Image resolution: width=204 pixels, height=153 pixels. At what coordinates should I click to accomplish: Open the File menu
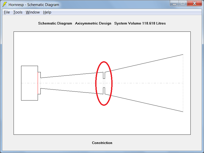coord(7,12)
